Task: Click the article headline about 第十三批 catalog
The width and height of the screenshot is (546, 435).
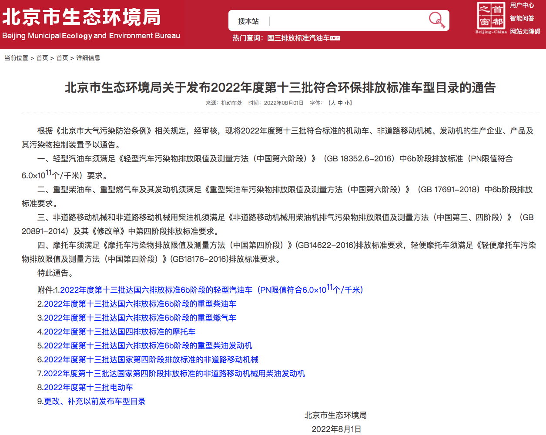Action: [x=280, y=87]
